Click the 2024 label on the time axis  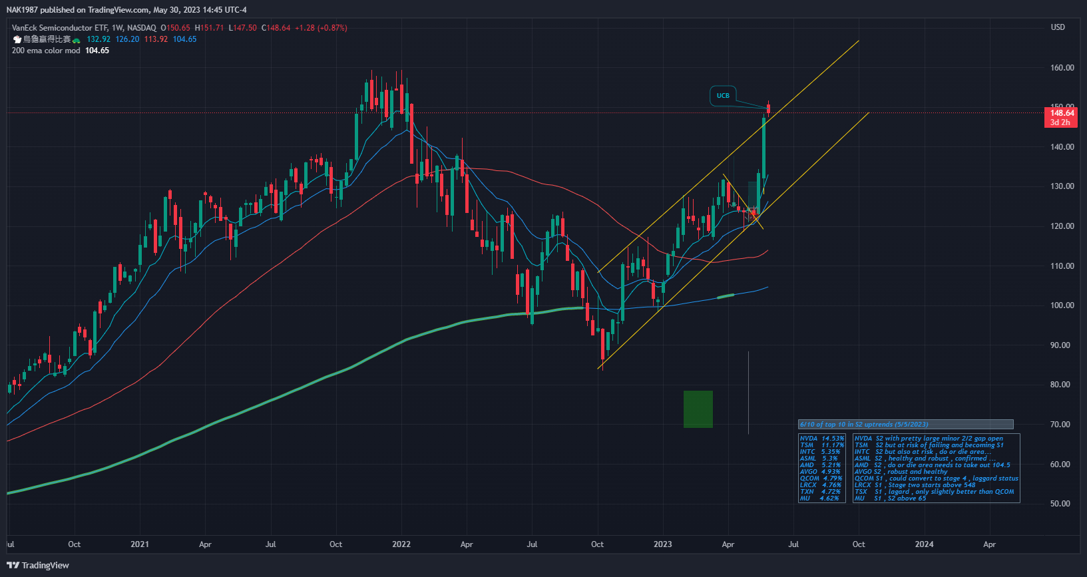(924, 544)
